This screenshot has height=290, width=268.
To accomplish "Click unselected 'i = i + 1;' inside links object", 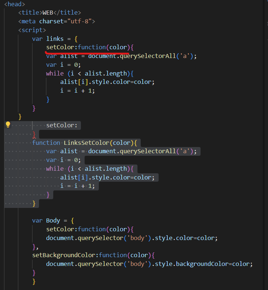I will pos(77,90).
